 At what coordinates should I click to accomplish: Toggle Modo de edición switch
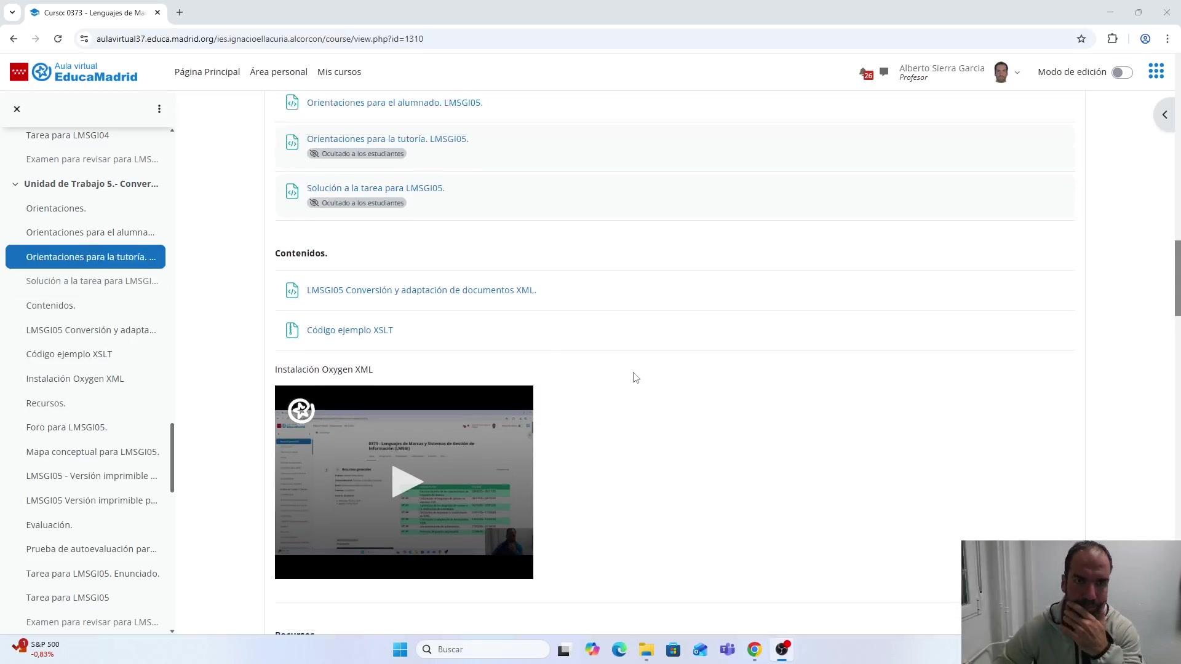coord(1121,72)
